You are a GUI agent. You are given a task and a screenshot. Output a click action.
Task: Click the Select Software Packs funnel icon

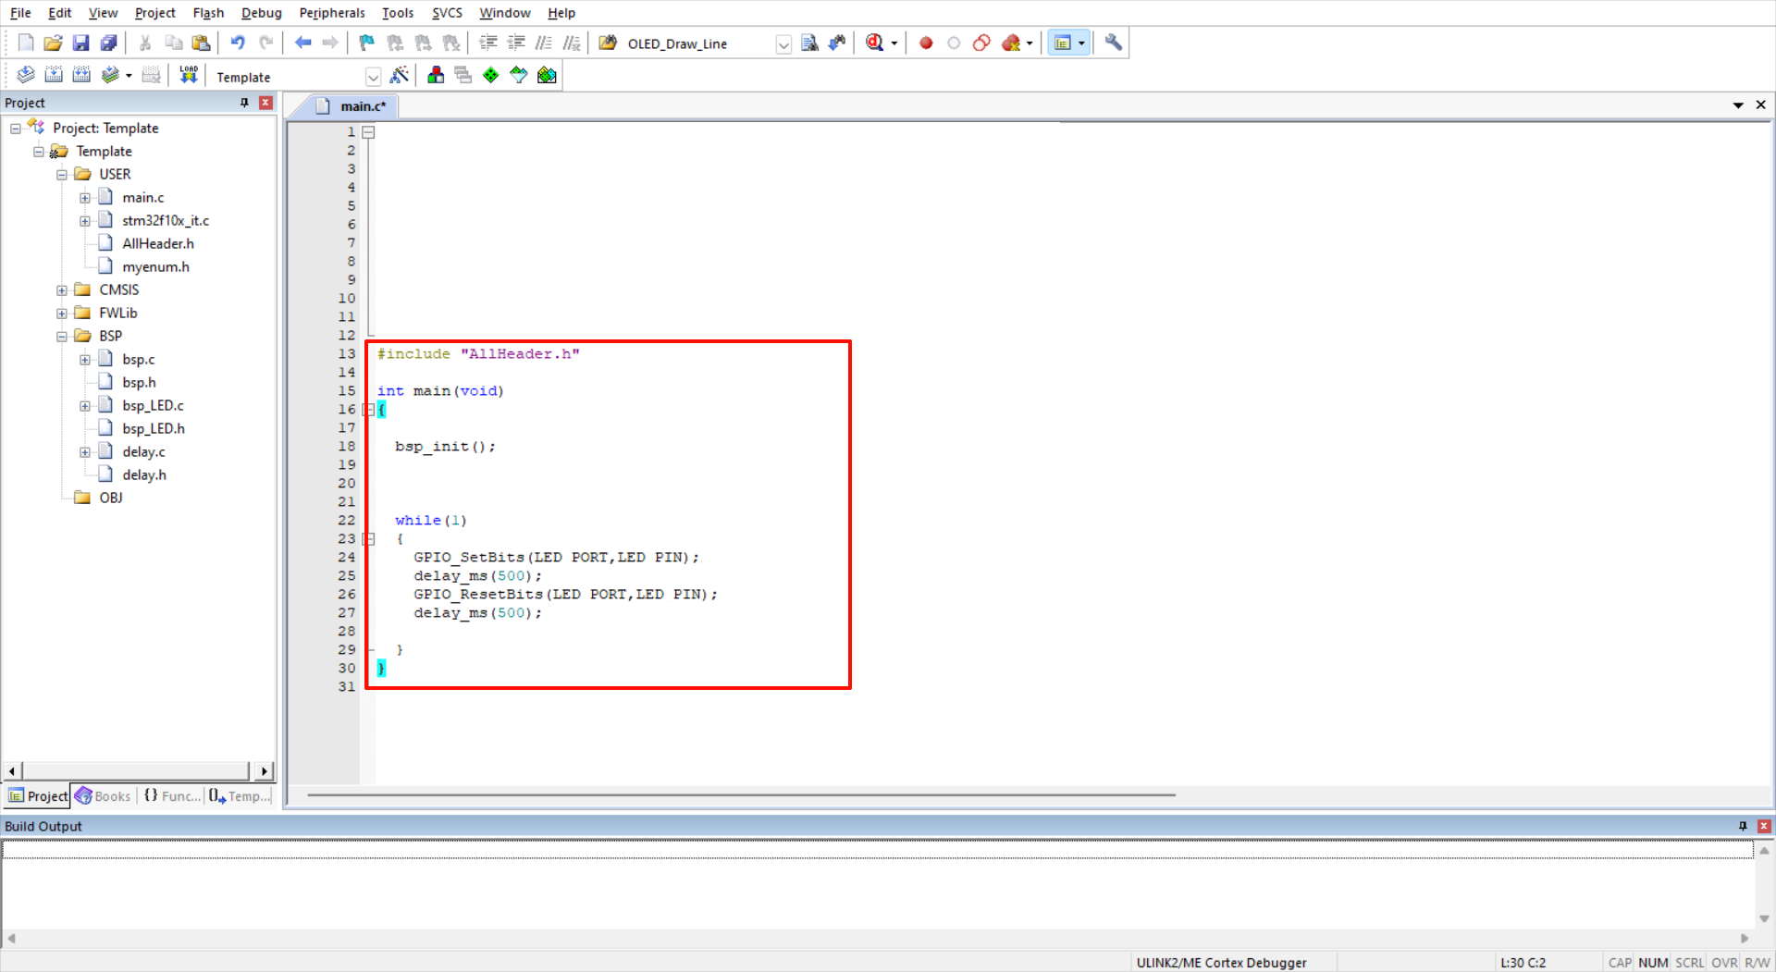tap(519, 75)
